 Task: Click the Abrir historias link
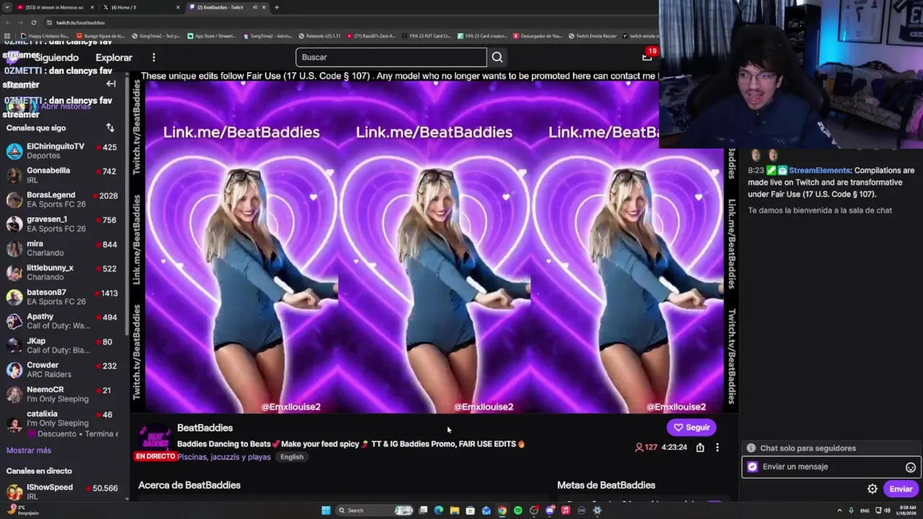(x=66, y=106)
